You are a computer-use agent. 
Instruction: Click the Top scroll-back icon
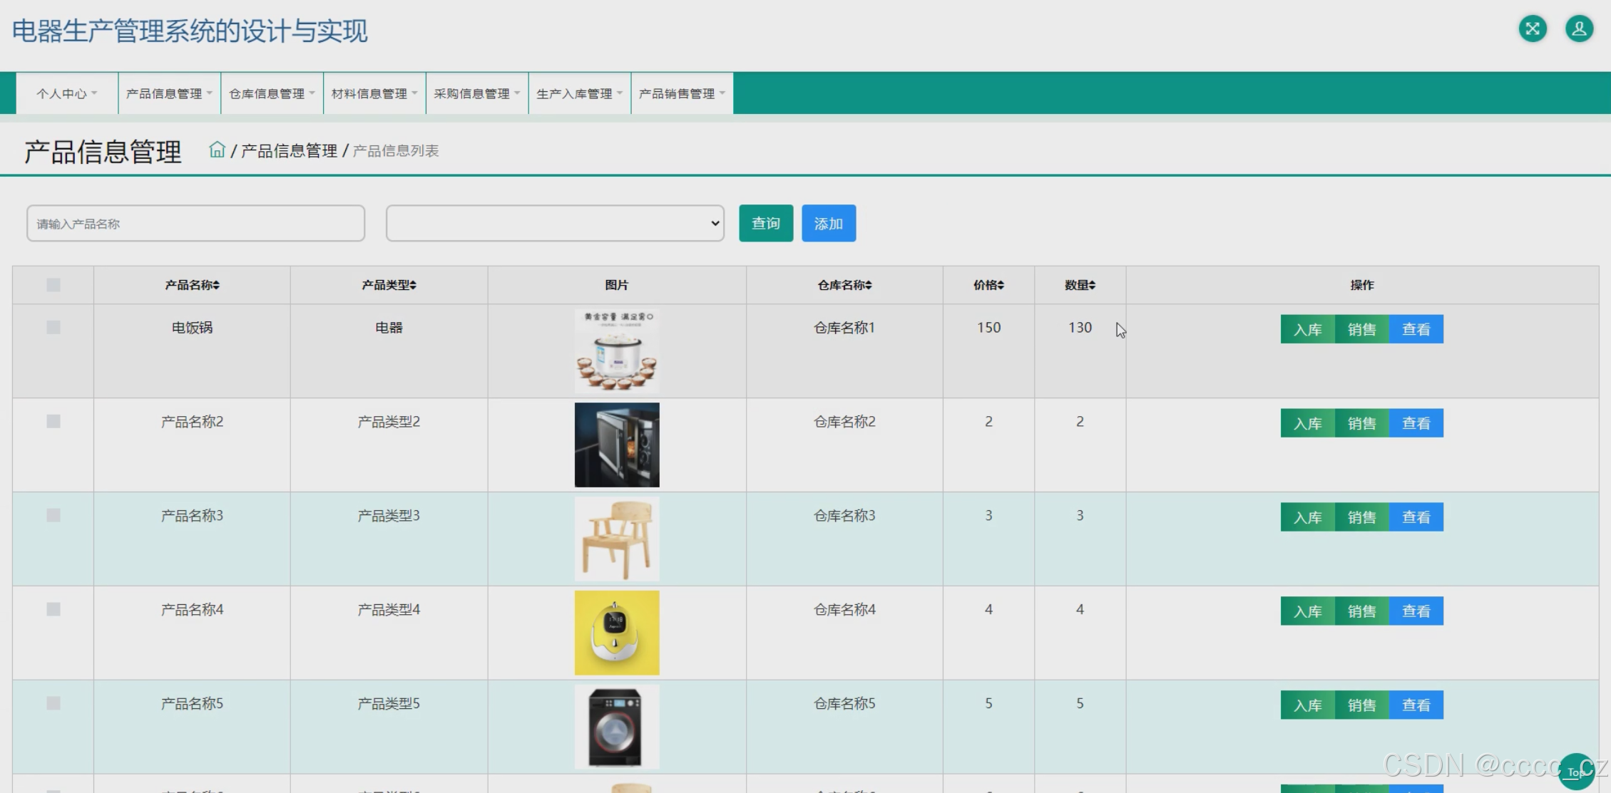1576,772
